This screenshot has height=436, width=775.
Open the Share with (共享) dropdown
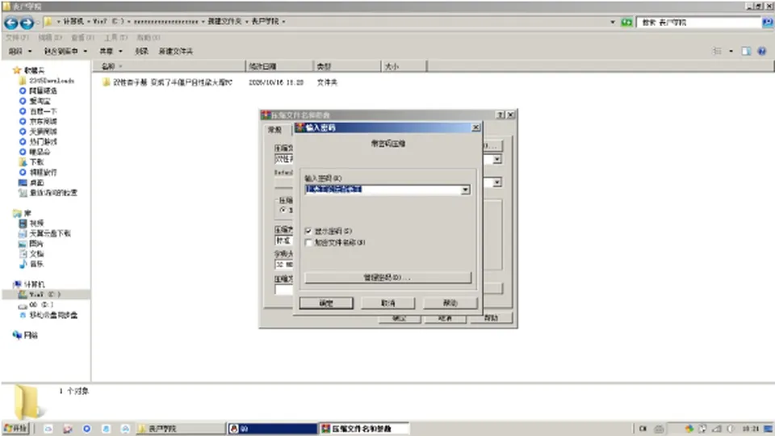tap(111, 51)
